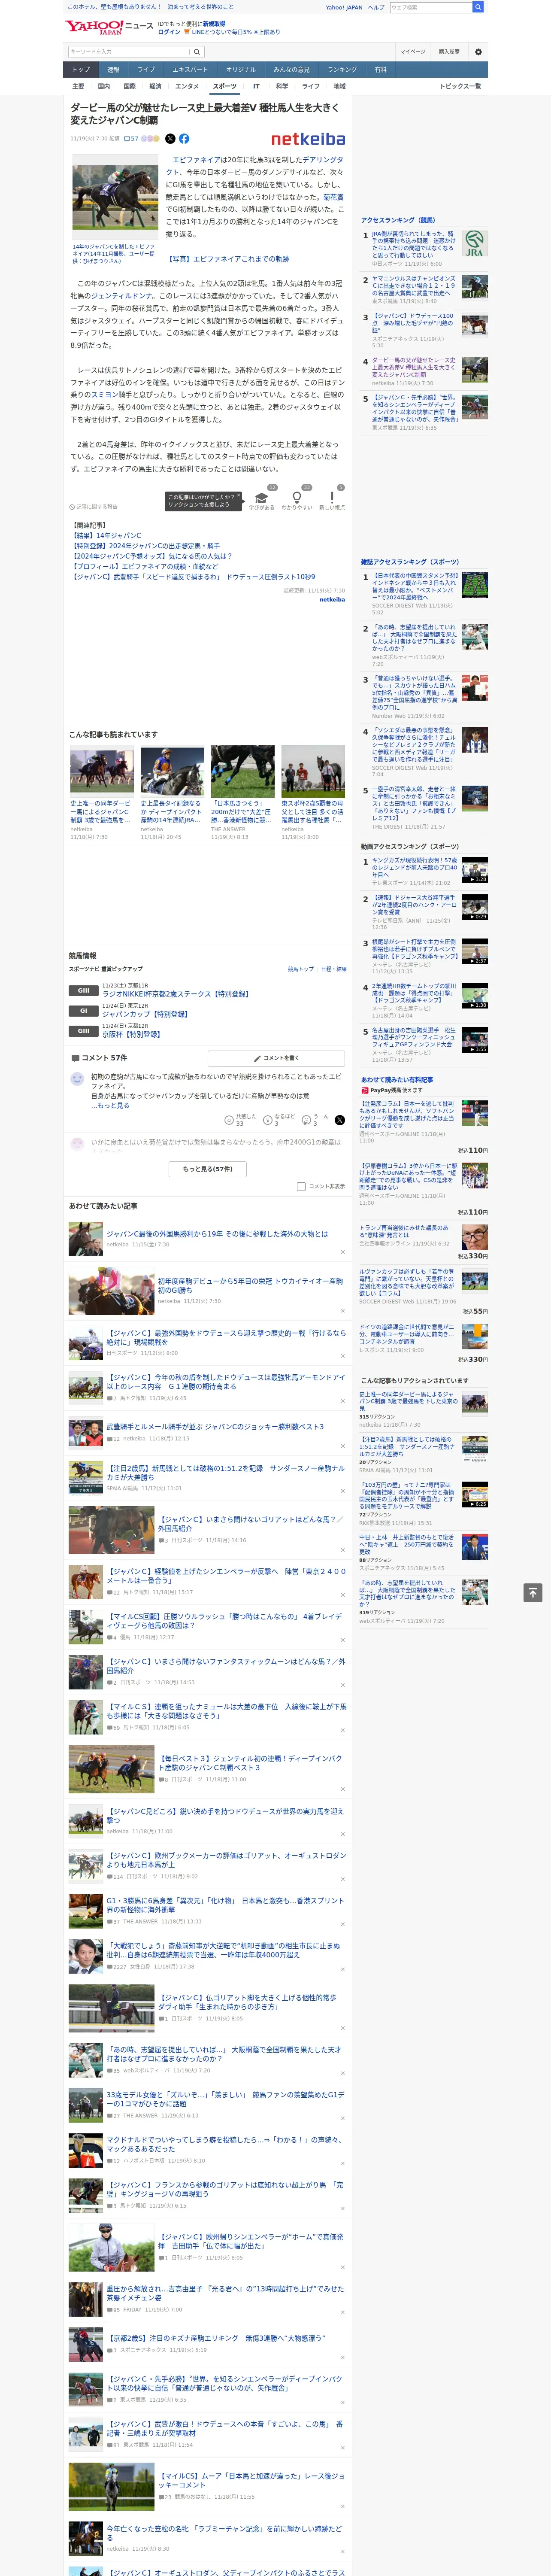
Task: Select the みんなの意見 tab
Action: point(291,70)
